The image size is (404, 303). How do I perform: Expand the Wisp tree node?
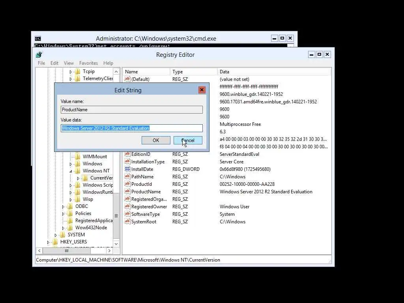71,199
